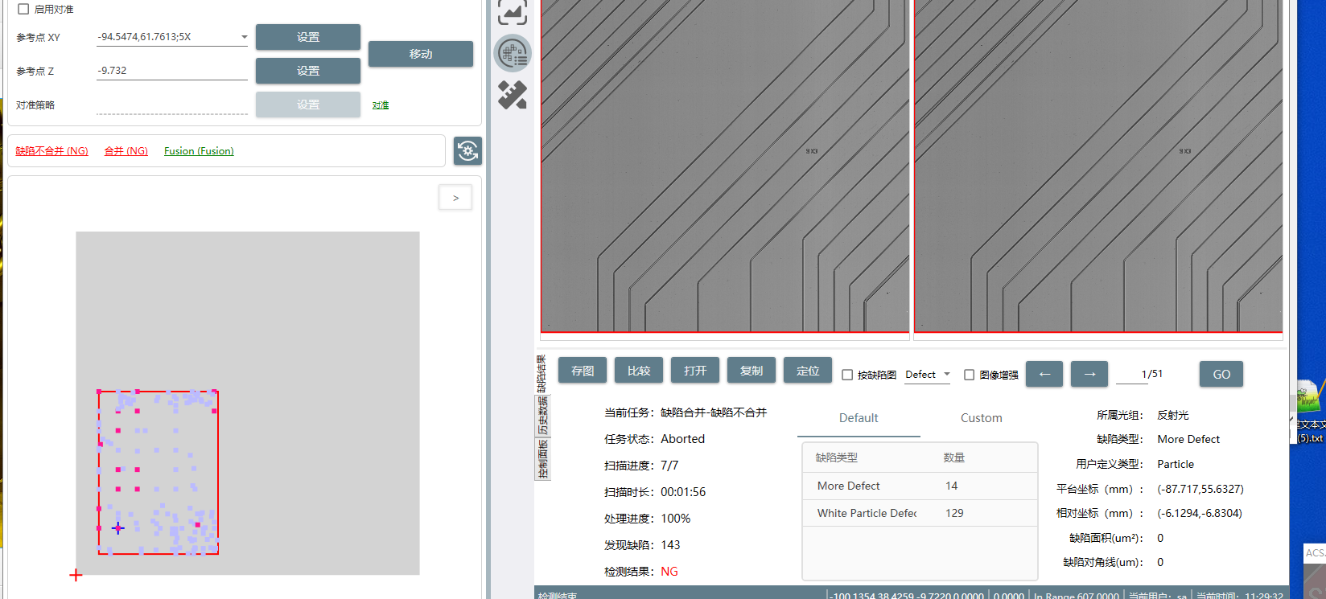Click the 参考点 Z input field
The width and height of the screenshot is (1326, 599).
(171, 71)
